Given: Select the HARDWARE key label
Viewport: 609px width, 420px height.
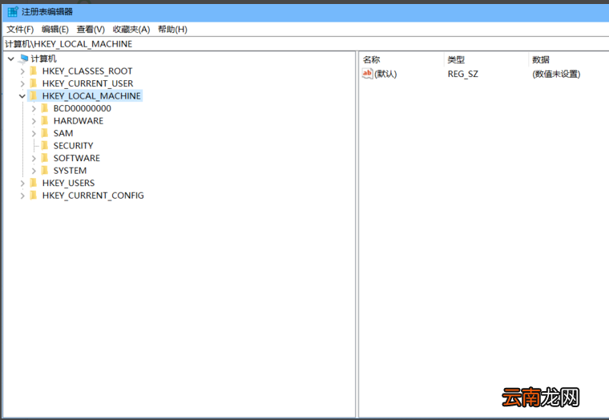Looking at the screenshot, I should (79, 121).
